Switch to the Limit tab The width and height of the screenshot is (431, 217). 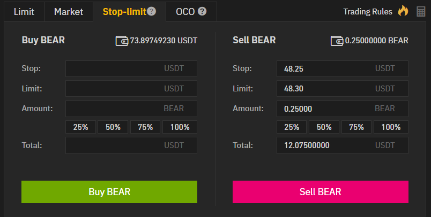click(24, 11)
